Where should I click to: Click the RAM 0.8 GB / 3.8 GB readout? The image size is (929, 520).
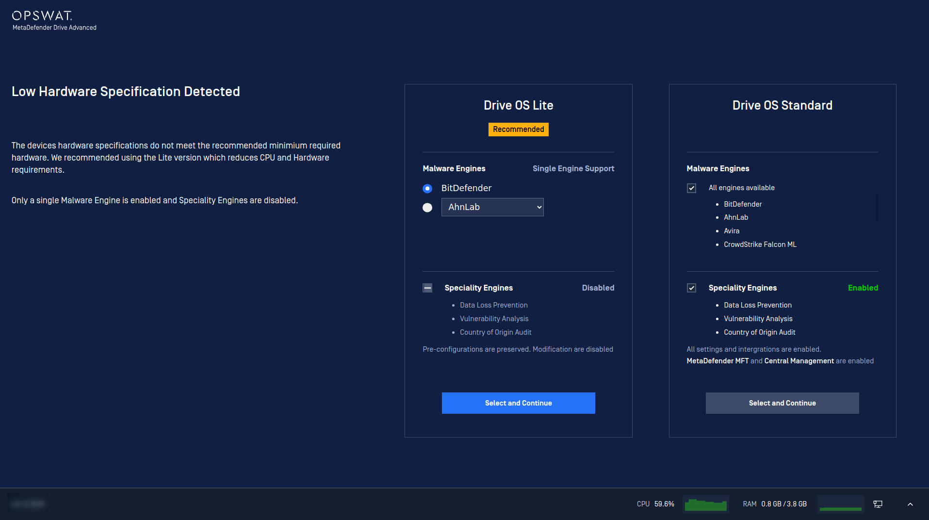point(775,504)
